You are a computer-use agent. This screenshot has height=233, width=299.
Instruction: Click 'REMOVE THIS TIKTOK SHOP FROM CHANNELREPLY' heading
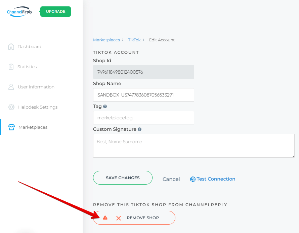pos(160,205)
